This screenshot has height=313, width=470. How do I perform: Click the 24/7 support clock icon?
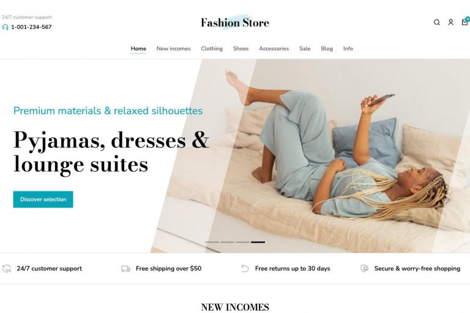coord(6,268)
